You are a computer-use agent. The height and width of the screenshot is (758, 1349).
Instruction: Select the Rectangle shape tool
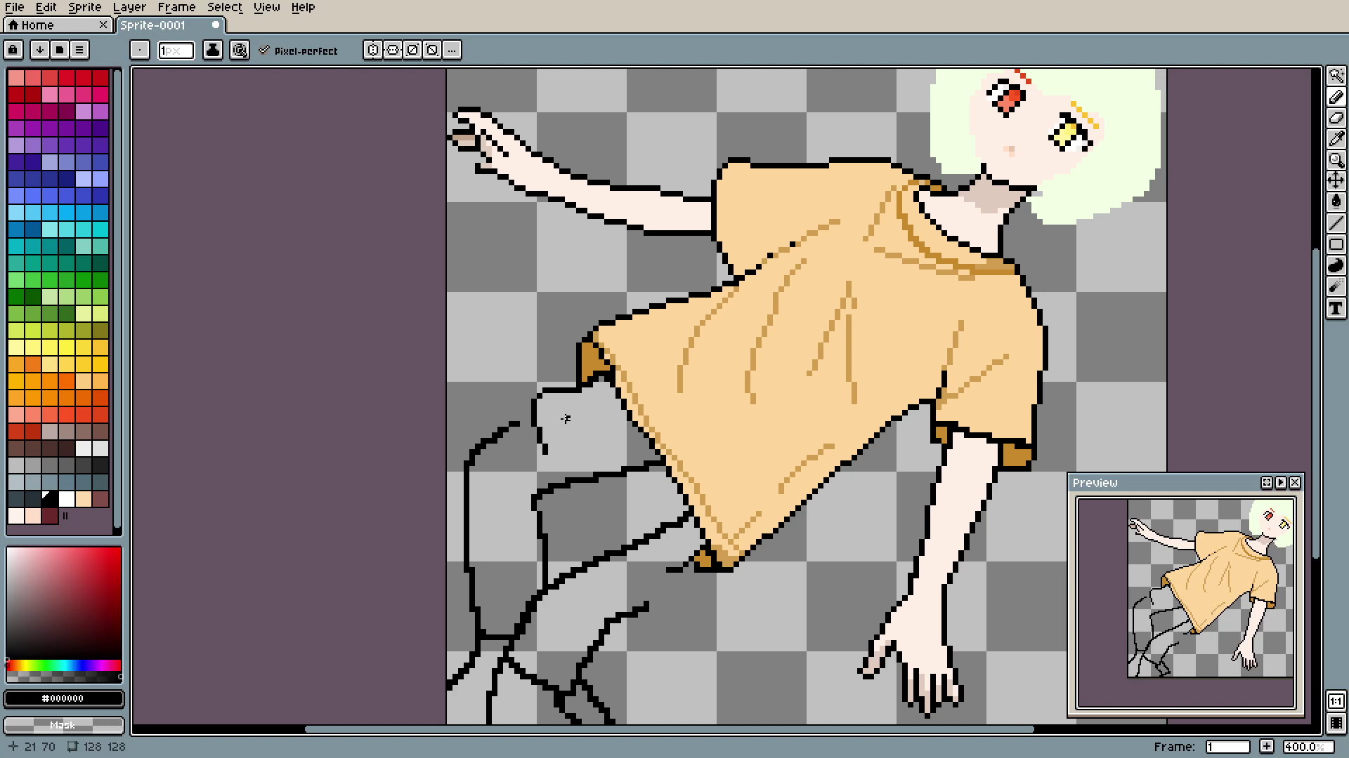coord(1336,244)
